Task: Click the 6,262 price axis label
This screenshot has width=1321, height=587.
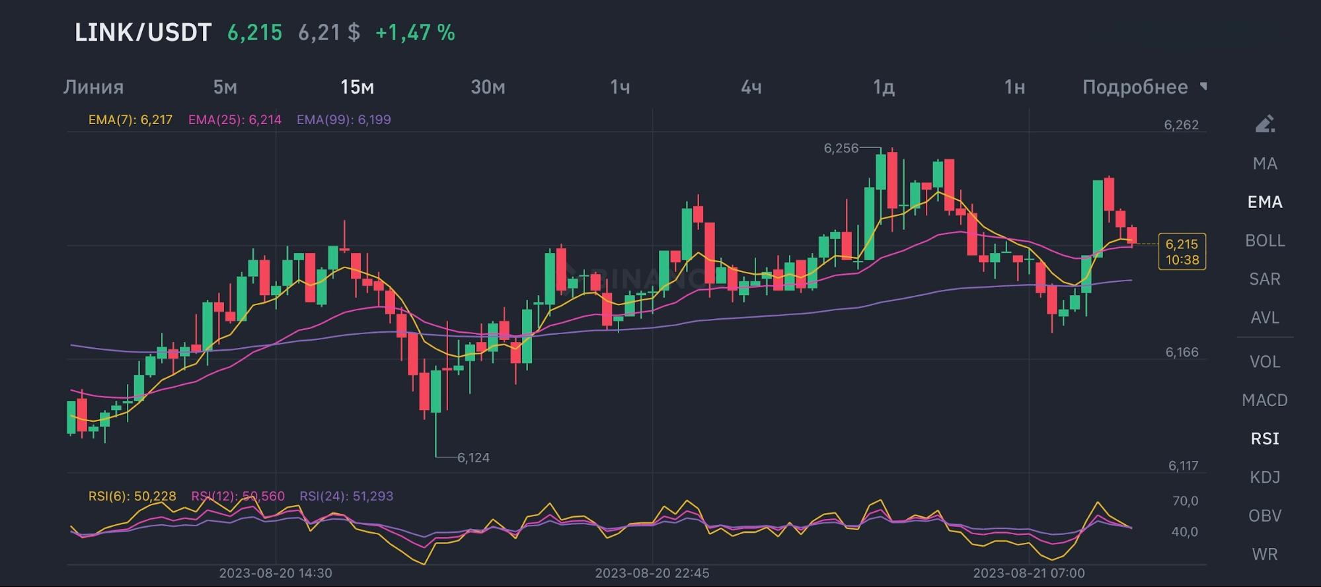Action: [1182, 125]
